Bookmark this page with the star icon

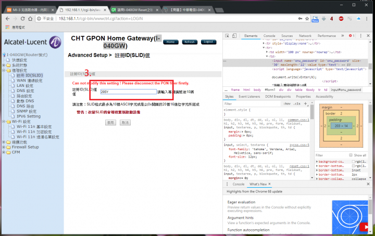tap(307, 19)
